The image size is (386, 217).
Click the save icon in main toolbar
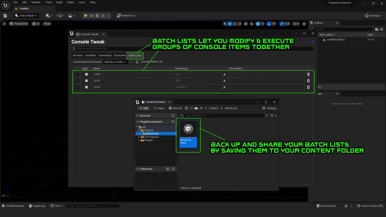tap(5, 15)
